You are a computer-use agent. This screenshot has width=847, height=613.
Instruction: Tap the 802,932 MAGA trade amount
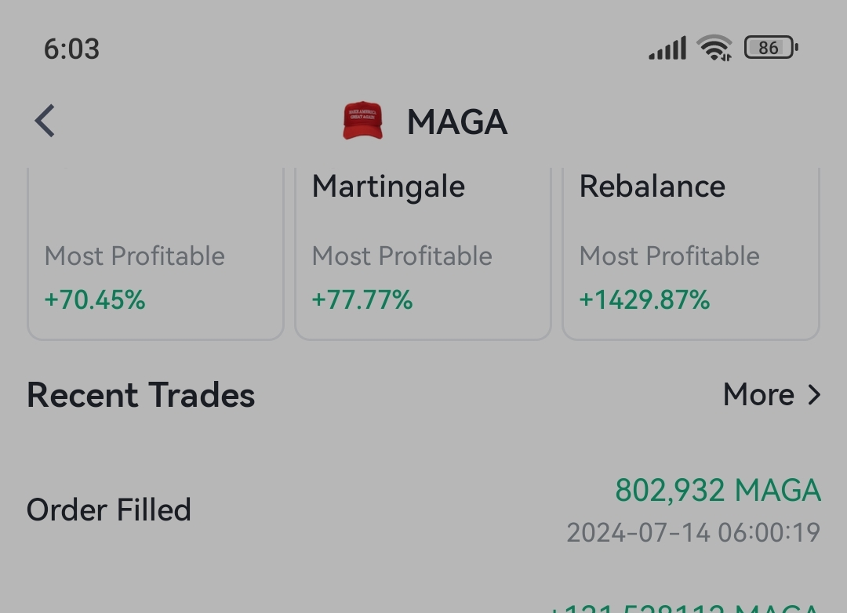click(718, 491)
